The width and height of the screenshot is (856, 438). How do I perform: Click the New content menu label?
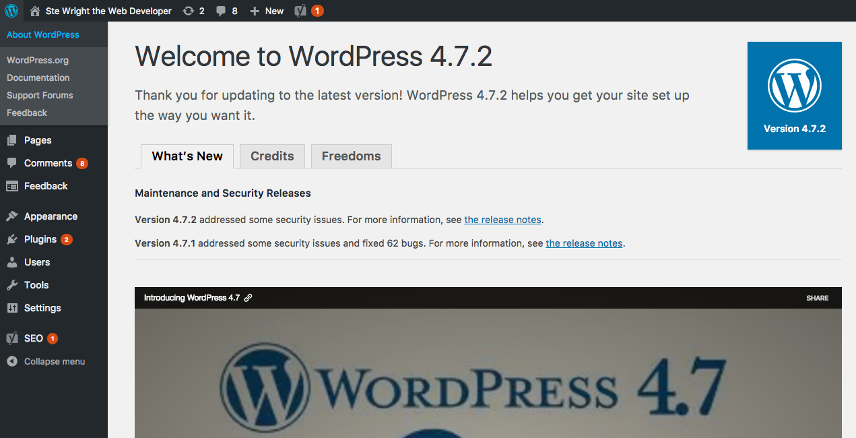(x=274, y=11)
